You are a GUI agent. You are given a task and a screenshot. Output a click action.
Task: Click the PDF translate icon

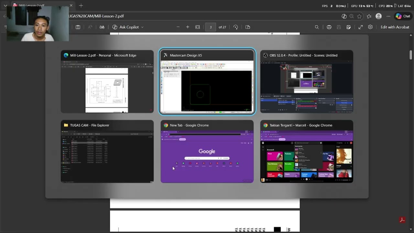pos(102,27)
